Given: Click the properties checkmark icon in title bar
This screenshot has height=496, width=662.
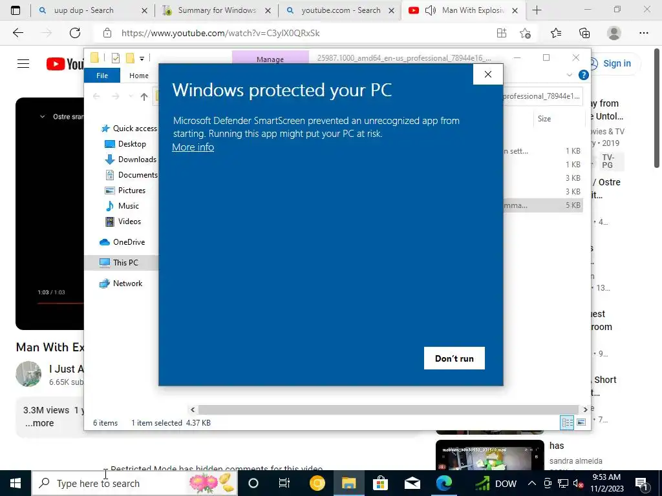Looking at the screenshot, I should pyautogui.click(x=116, y=58).
